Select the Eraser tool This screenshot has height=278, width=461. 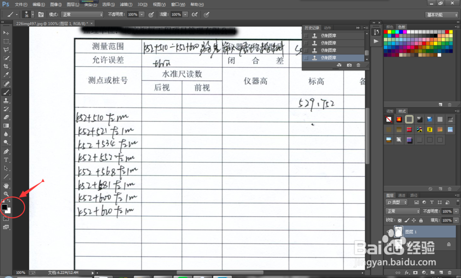[x=6, y=118]
